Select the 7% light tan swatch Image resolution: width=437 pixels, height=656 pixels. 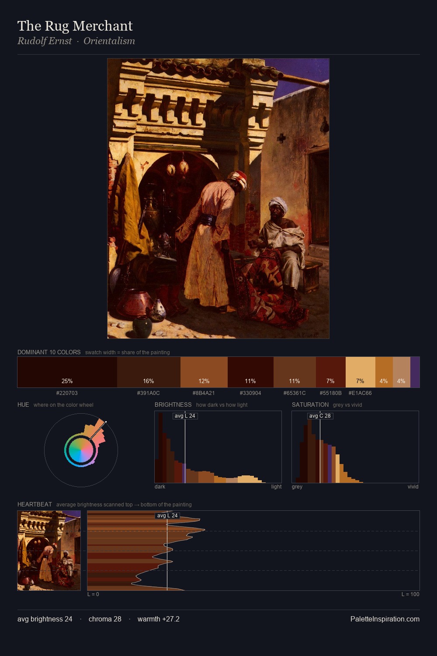[x=361, y=372]
